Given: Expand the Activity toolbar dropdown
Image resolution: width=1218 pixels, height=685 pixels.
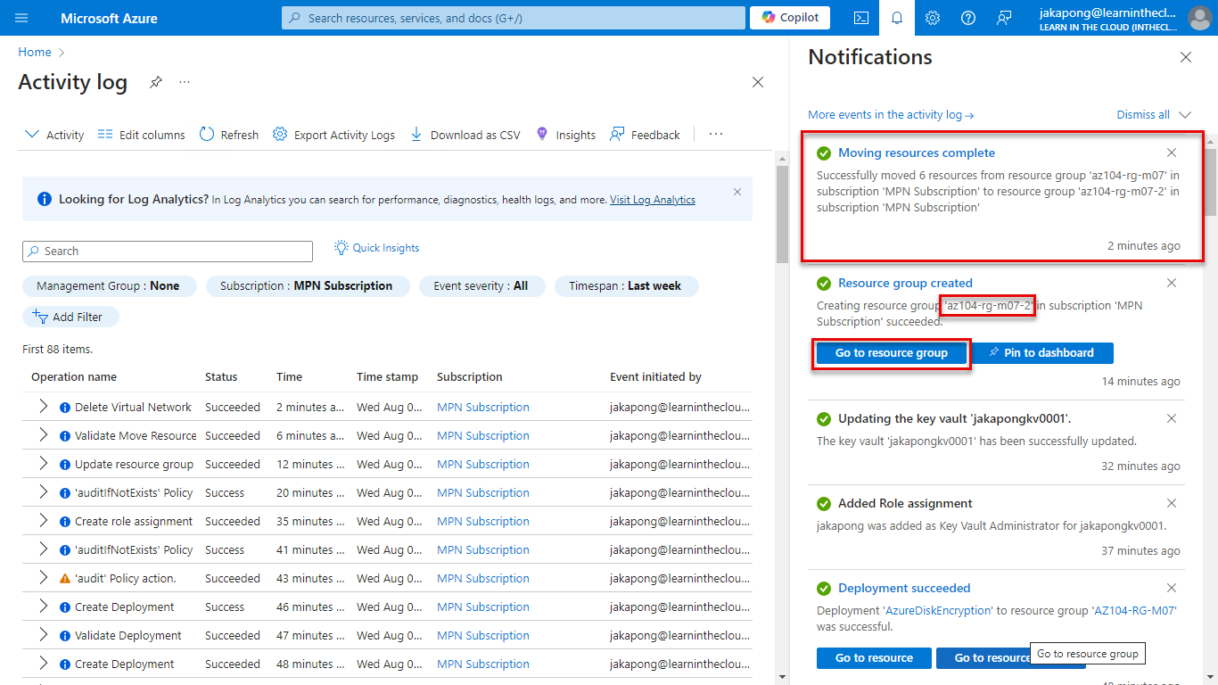Looking at the screenshot, I should point(54,135).
